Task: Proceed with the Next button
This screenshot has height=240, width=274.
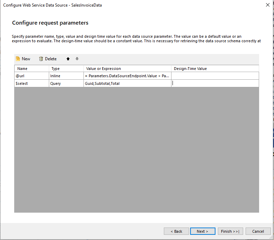Action: (x=203, y=231)
